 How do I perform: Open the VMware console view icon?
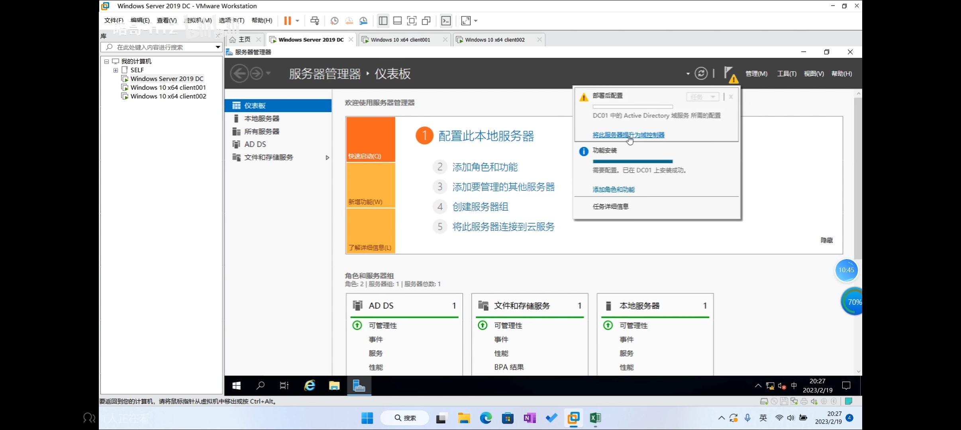[446, 21]
